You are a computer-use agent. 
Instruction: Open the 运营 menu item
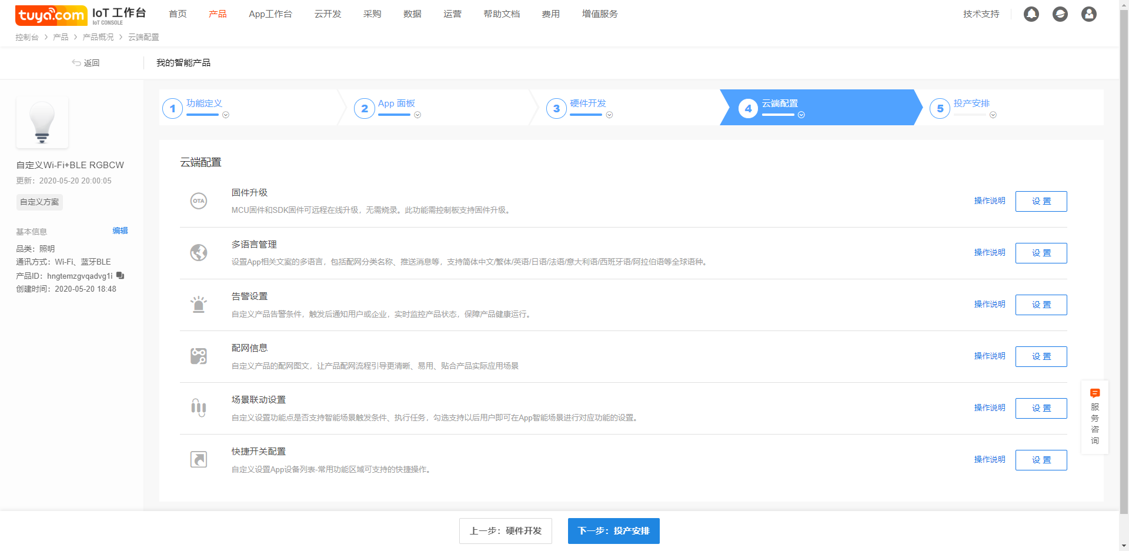point(452,14)
